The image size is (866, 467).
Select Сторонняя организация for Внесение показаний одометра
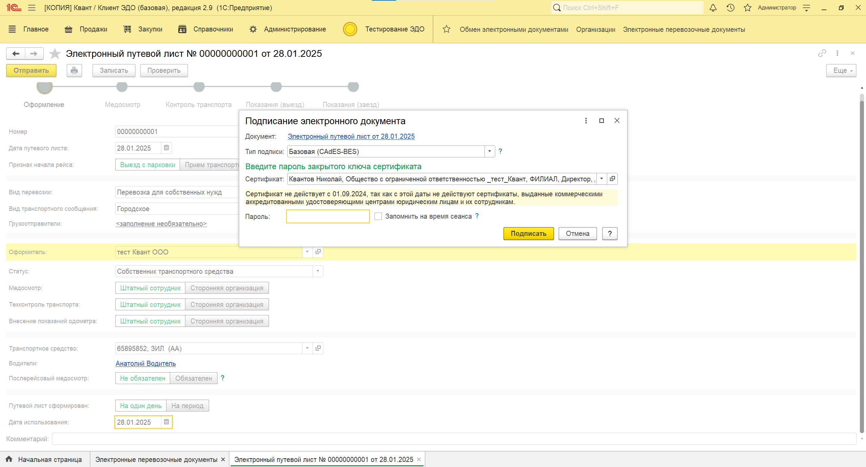(227, 321)
